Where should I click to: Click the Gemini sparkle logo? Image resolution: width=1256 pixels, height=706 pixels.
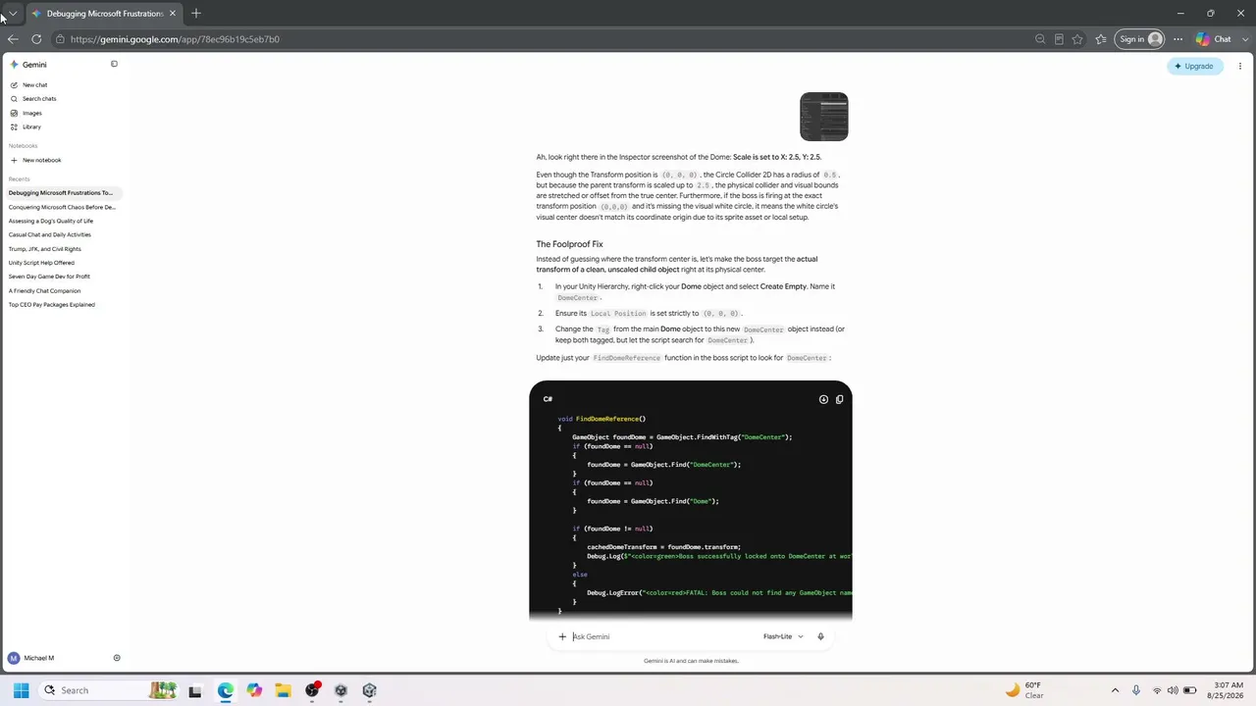[x=14, y=65]
